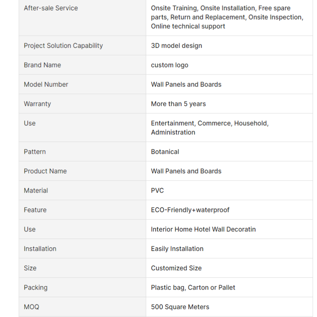Select the "Interior Home Hotel Wall Decoratin" value
Screen dimensions: 317x317
coord(203,229)
